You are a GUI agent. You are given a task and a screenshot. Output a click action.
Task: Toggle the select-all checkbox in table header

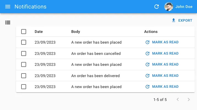tap(24, 32)
